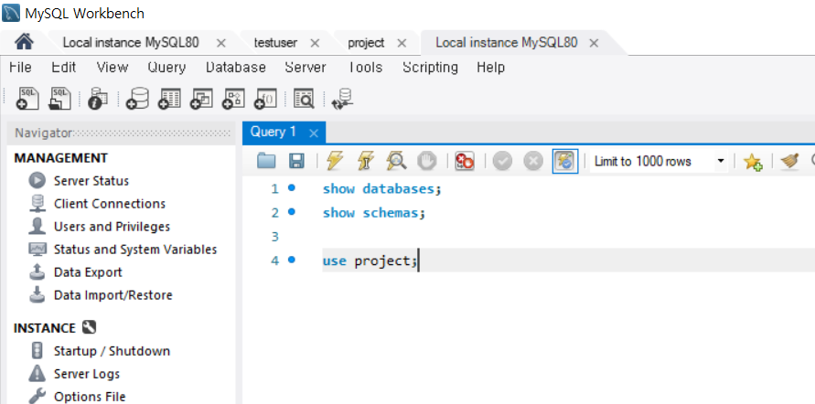The height and width of the screenshot is (404, 815).
Task: Open the Edit menu
Action: tap(63, 67)
